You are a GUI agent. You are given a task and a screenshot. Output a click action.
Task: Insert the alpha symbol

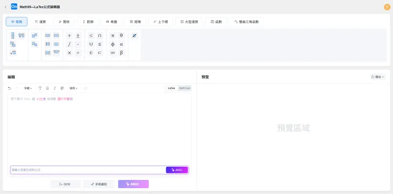tap(121, 44)
